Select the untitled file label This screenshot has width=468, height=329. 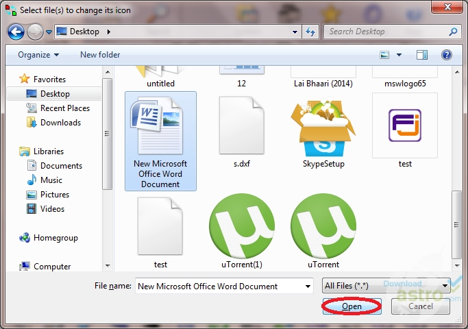160,84
